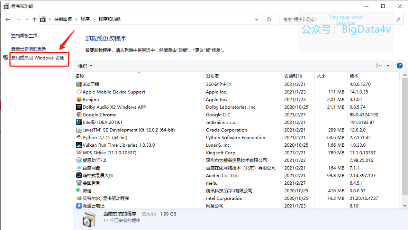Screen dimensions: 408x230
Task: Click the 微信 icon
Action: 79,190
